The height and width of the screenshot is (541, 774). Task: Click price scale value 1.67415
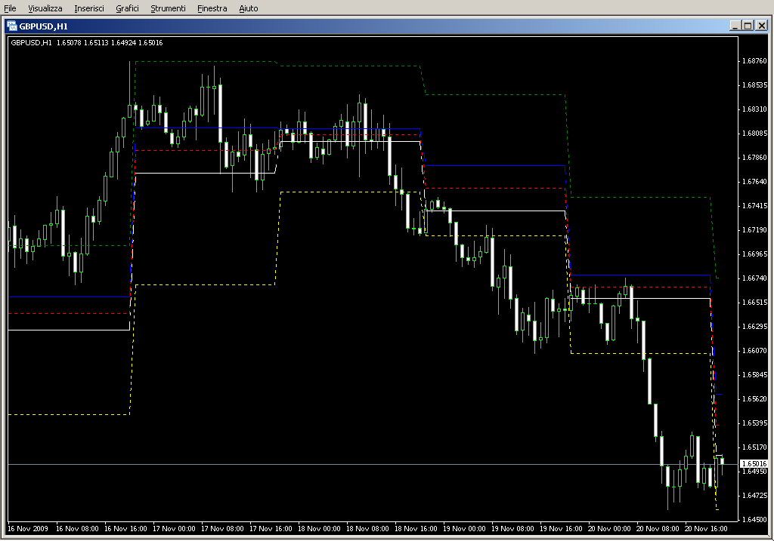754,206
